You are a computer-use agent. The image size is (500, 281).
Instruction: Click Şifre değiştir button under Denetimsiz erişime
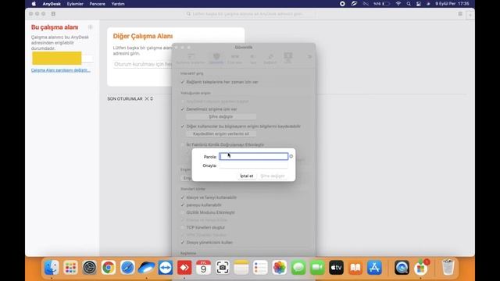click(221, 116)
